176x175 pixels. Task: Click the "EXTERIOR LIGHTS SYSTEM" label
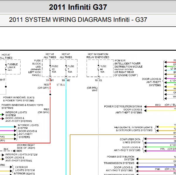(x=25, y=169)
